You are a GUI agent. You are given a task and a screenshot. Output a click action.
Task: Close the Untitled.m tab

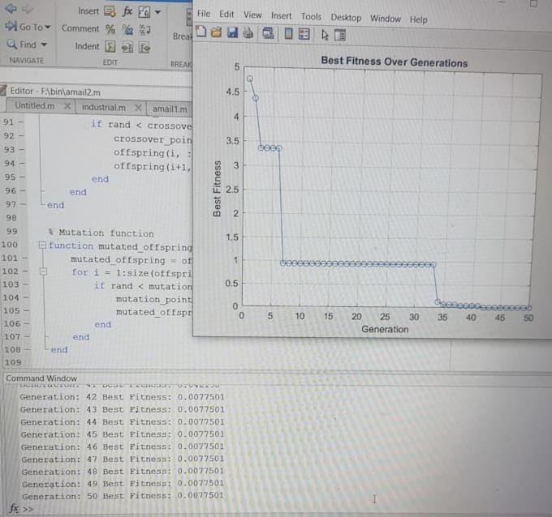point(67,106)
